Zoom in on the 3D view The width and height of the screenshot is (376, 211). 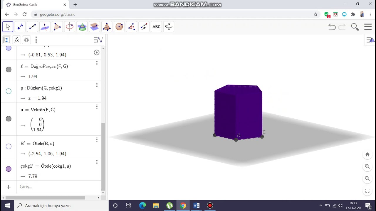[x=367, y=166]
